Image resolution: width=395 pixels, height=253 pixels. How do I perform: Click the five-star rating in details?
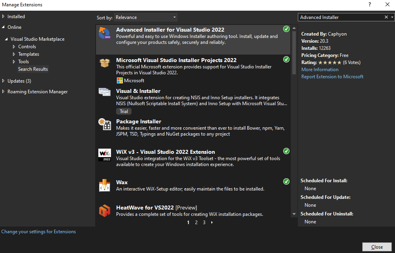click(x=330, y=62)
